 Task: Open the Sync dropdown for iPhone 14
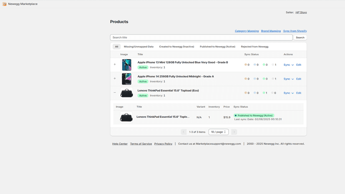(288, 79)
